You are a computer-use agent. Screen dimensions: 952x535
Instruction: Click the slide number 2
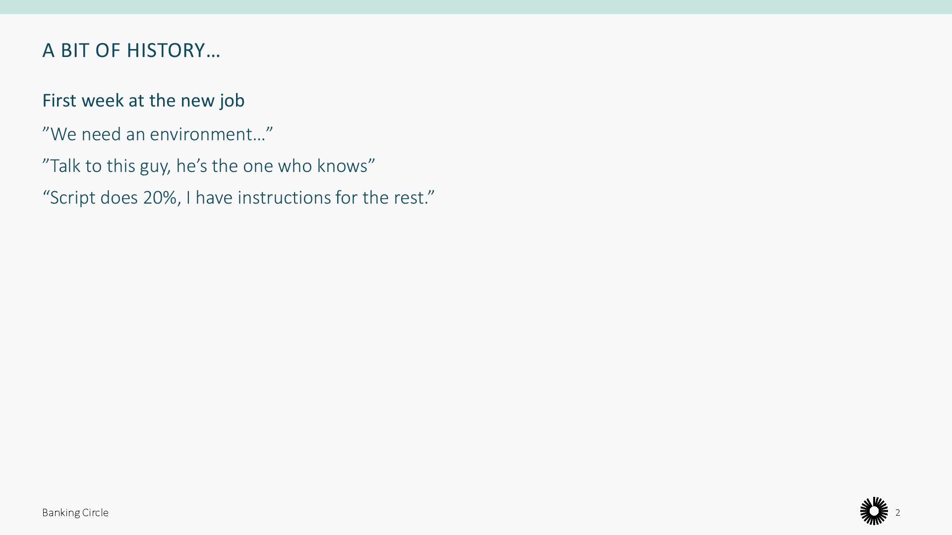tap(897, 512)
